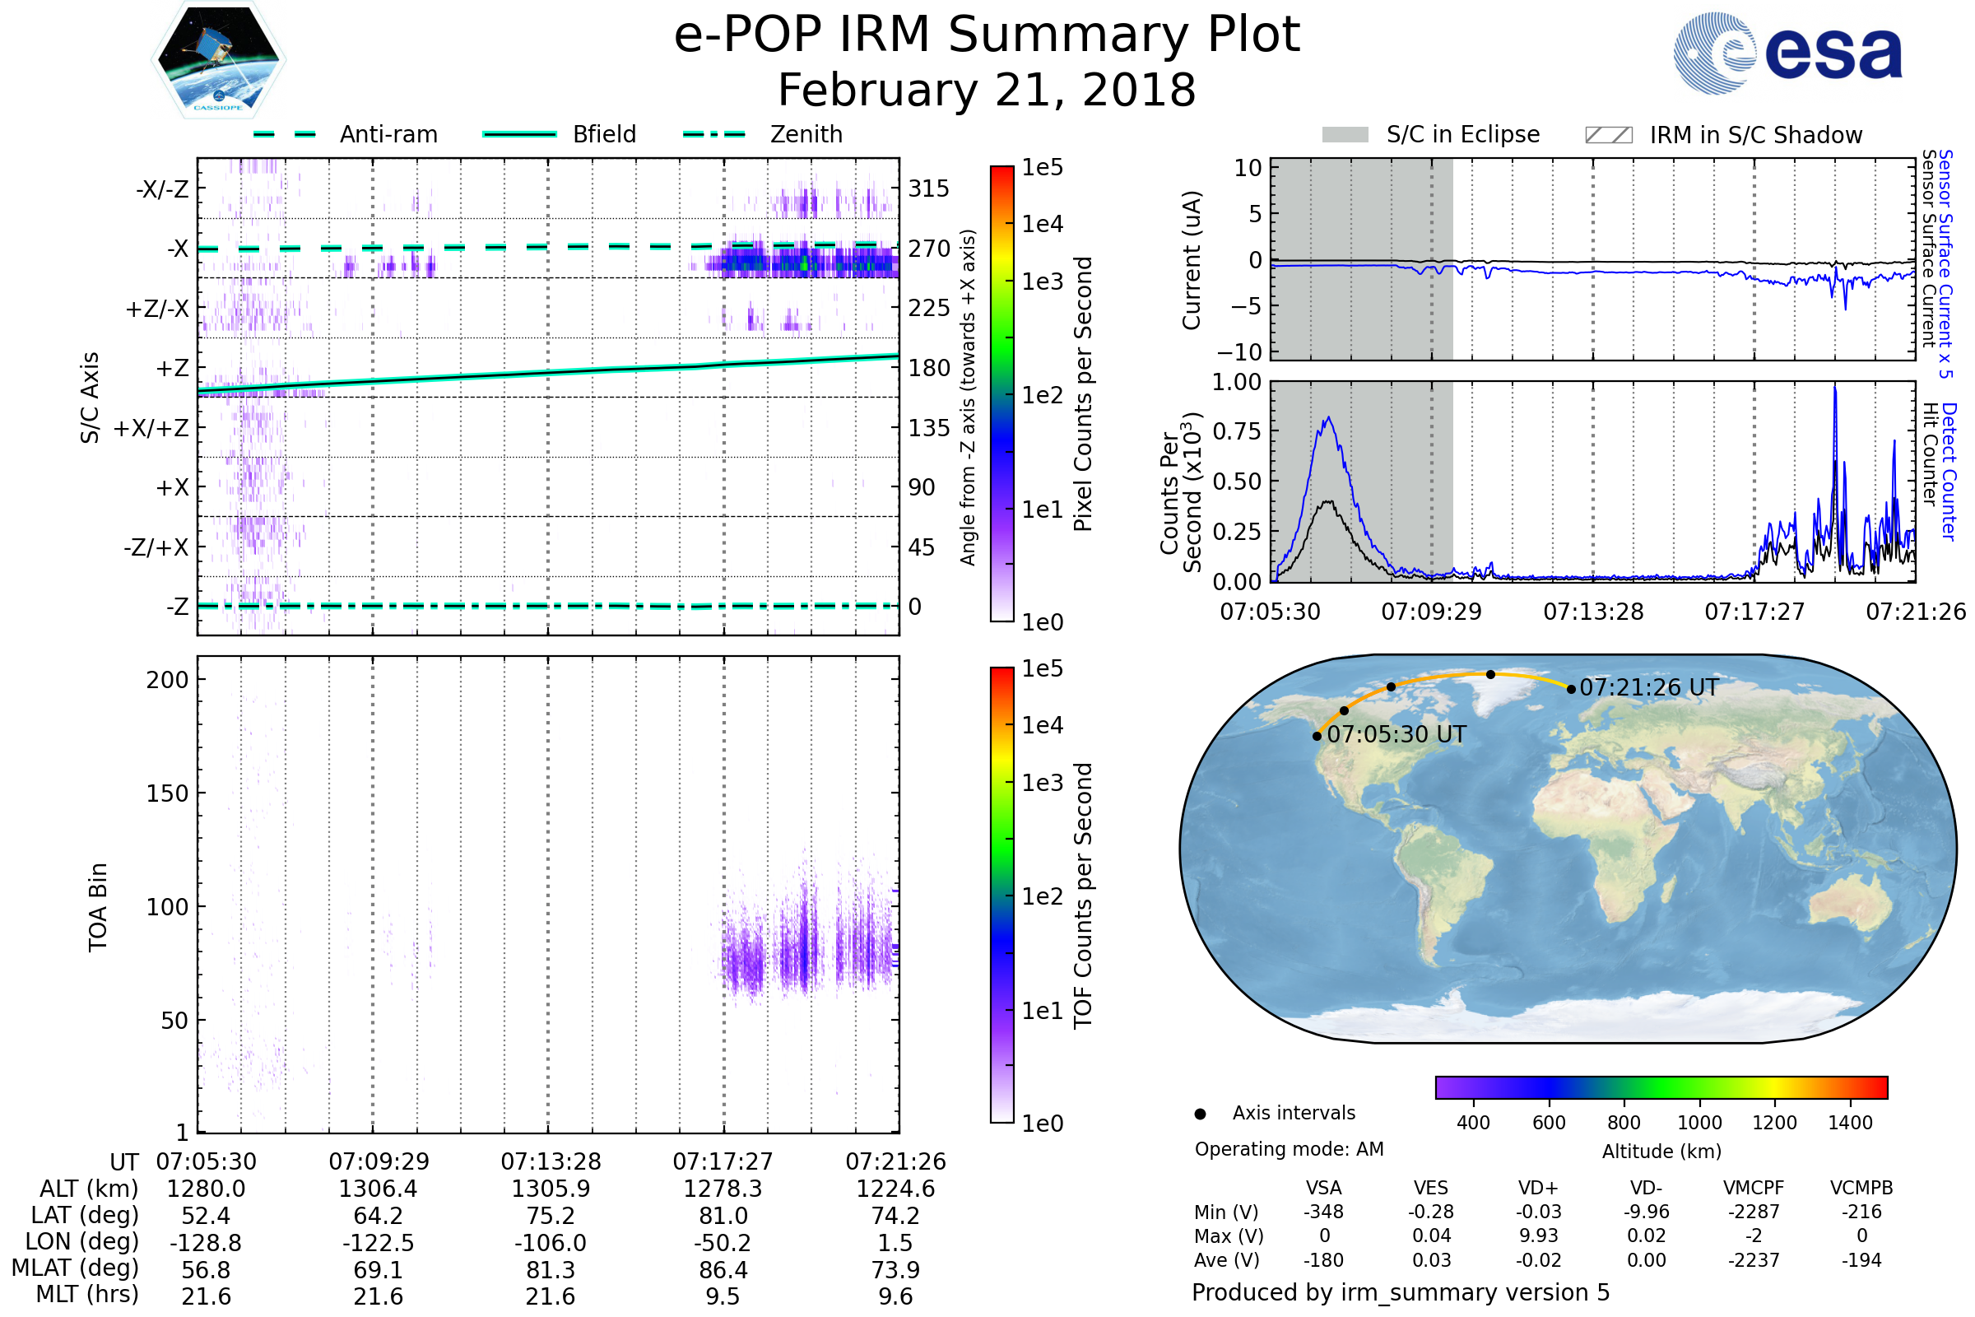Click the 07:05:30 UT orbit start dot
Viewport: 1975px width, 1317px height.
(x=1317, y=736)
